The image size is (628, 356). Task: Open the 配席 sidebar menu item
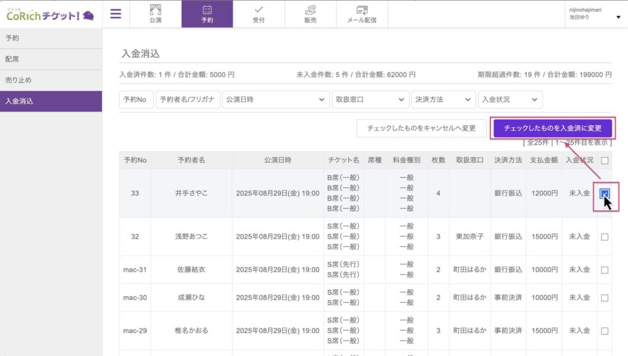click(51, 59)
